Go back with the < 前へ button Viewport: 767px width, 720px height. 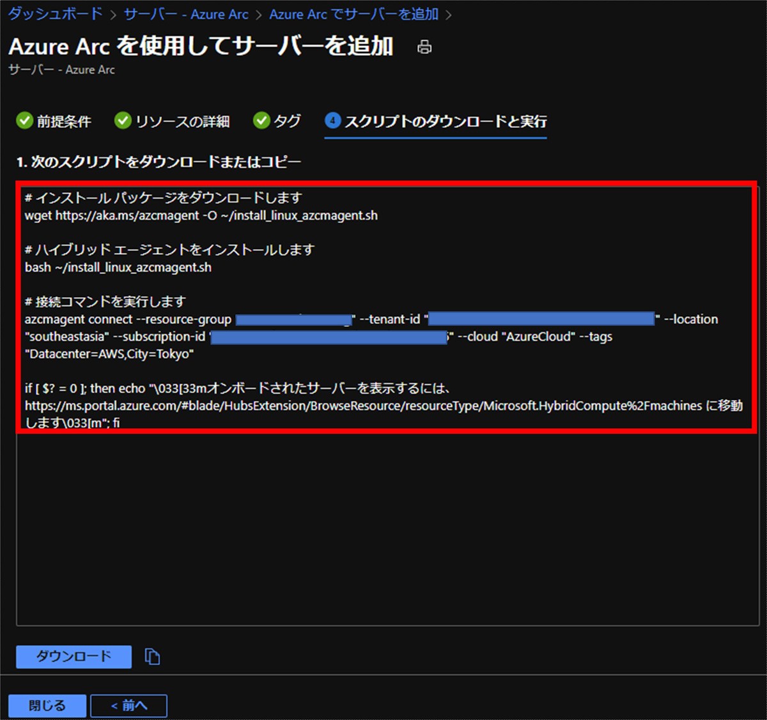click(128, 705)
